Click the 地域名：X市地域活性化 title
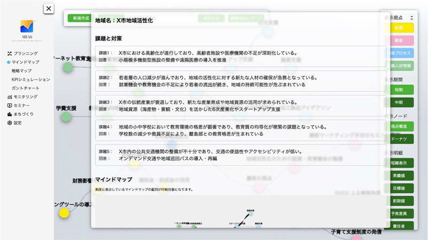 pyautogui.click(x=124, y=20)
